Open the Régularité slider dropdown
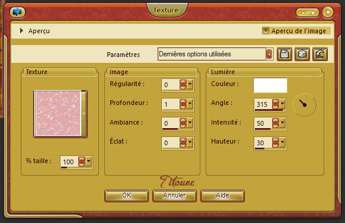The width and height of the screenshot is (345, 223). 190,85
